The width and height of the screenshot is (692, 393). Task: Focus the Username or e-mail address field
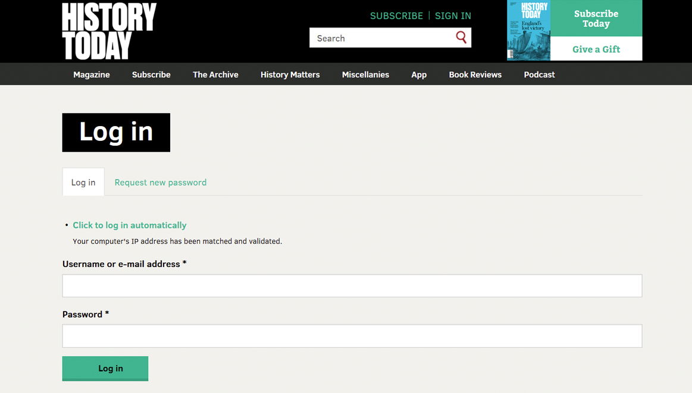coord(352,286)
